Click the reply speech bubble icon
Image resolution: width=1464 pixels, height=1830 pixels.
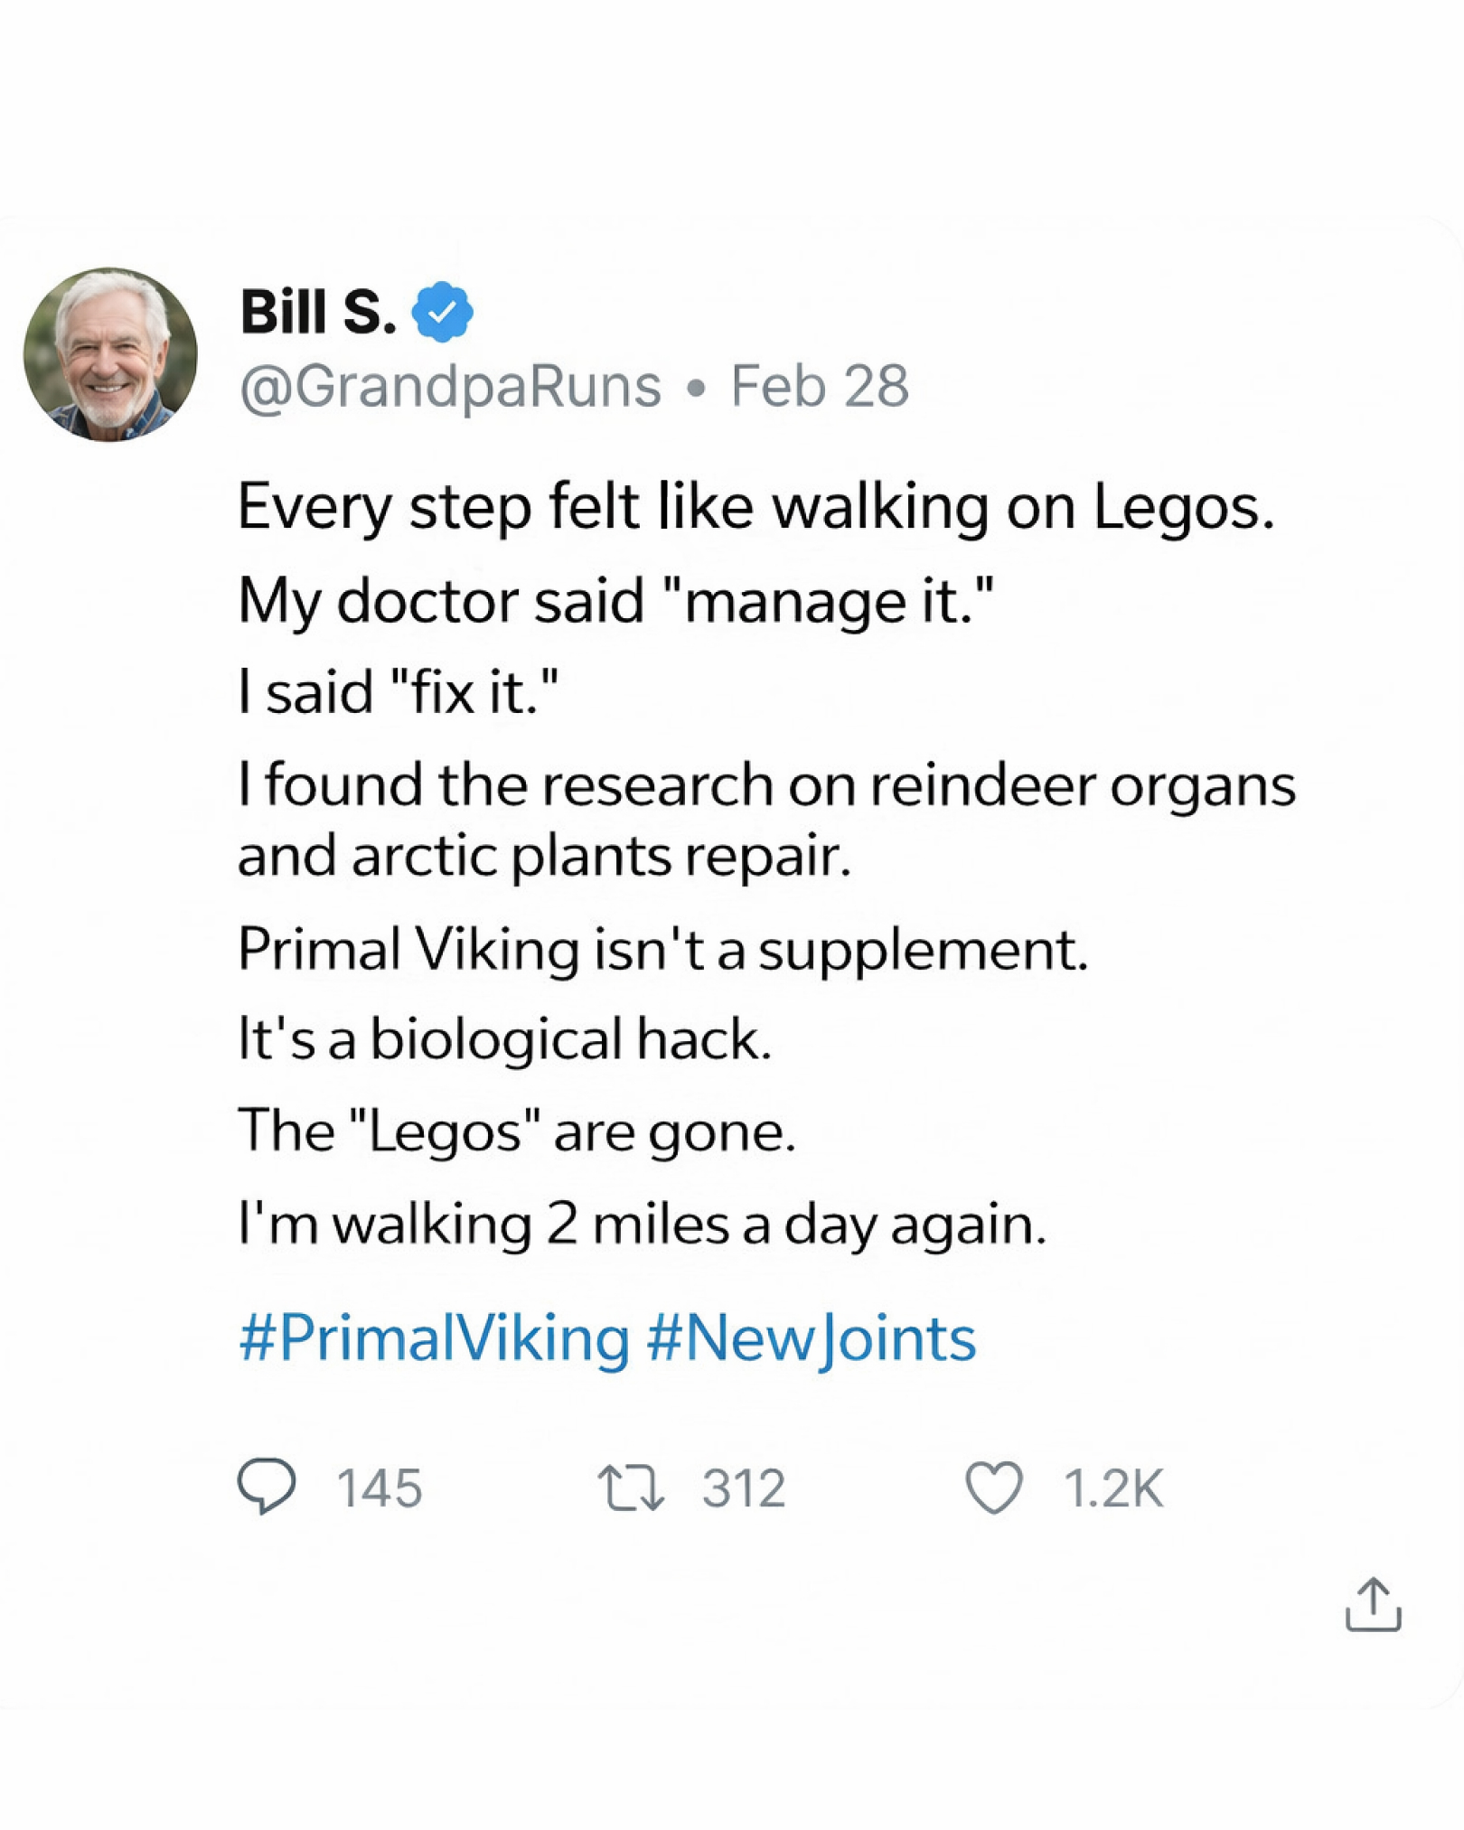coord(267,1487)
